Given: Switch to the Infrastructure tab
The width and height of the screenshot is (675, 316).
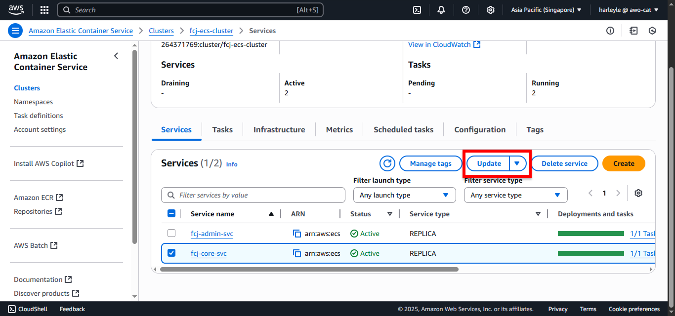Looking at the screenshot, I should click(x=279, y=130).
